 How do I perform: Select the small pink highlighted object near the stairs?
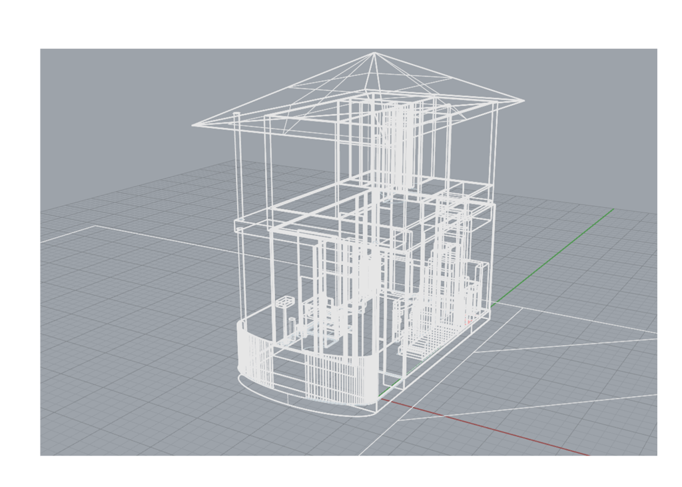468,322
